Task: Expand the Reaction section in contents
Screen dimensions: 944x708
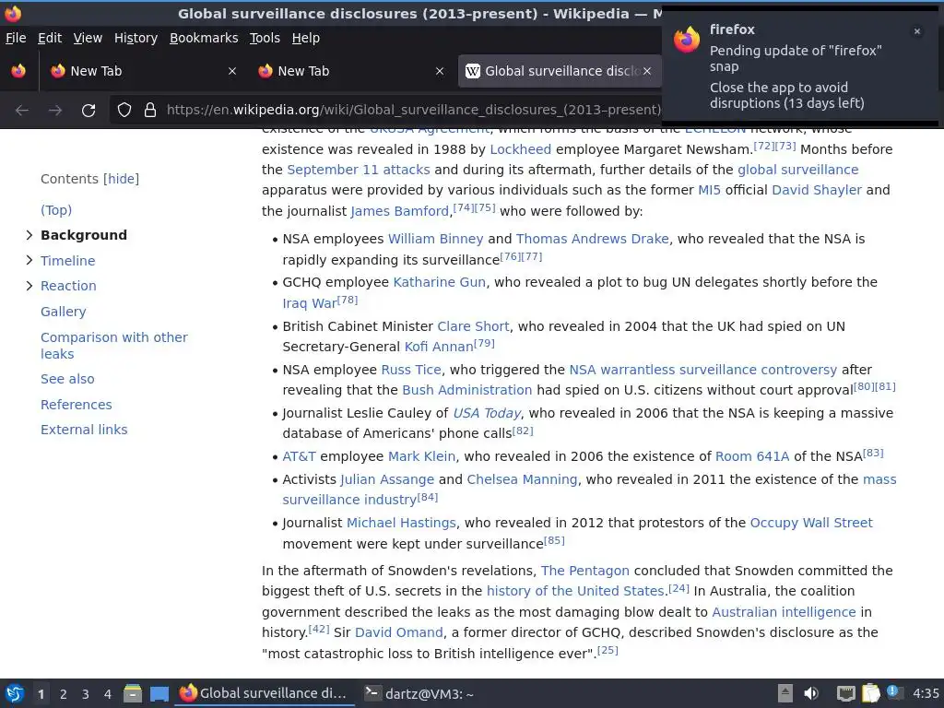Action: coord(29,286)
